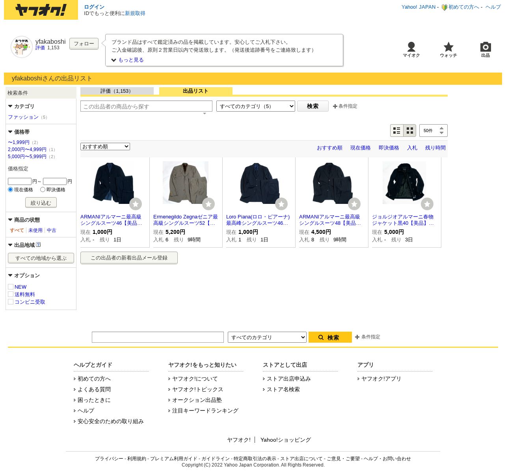Check the コンビニ受取 checkbox
506x476 pixels.
11,302
